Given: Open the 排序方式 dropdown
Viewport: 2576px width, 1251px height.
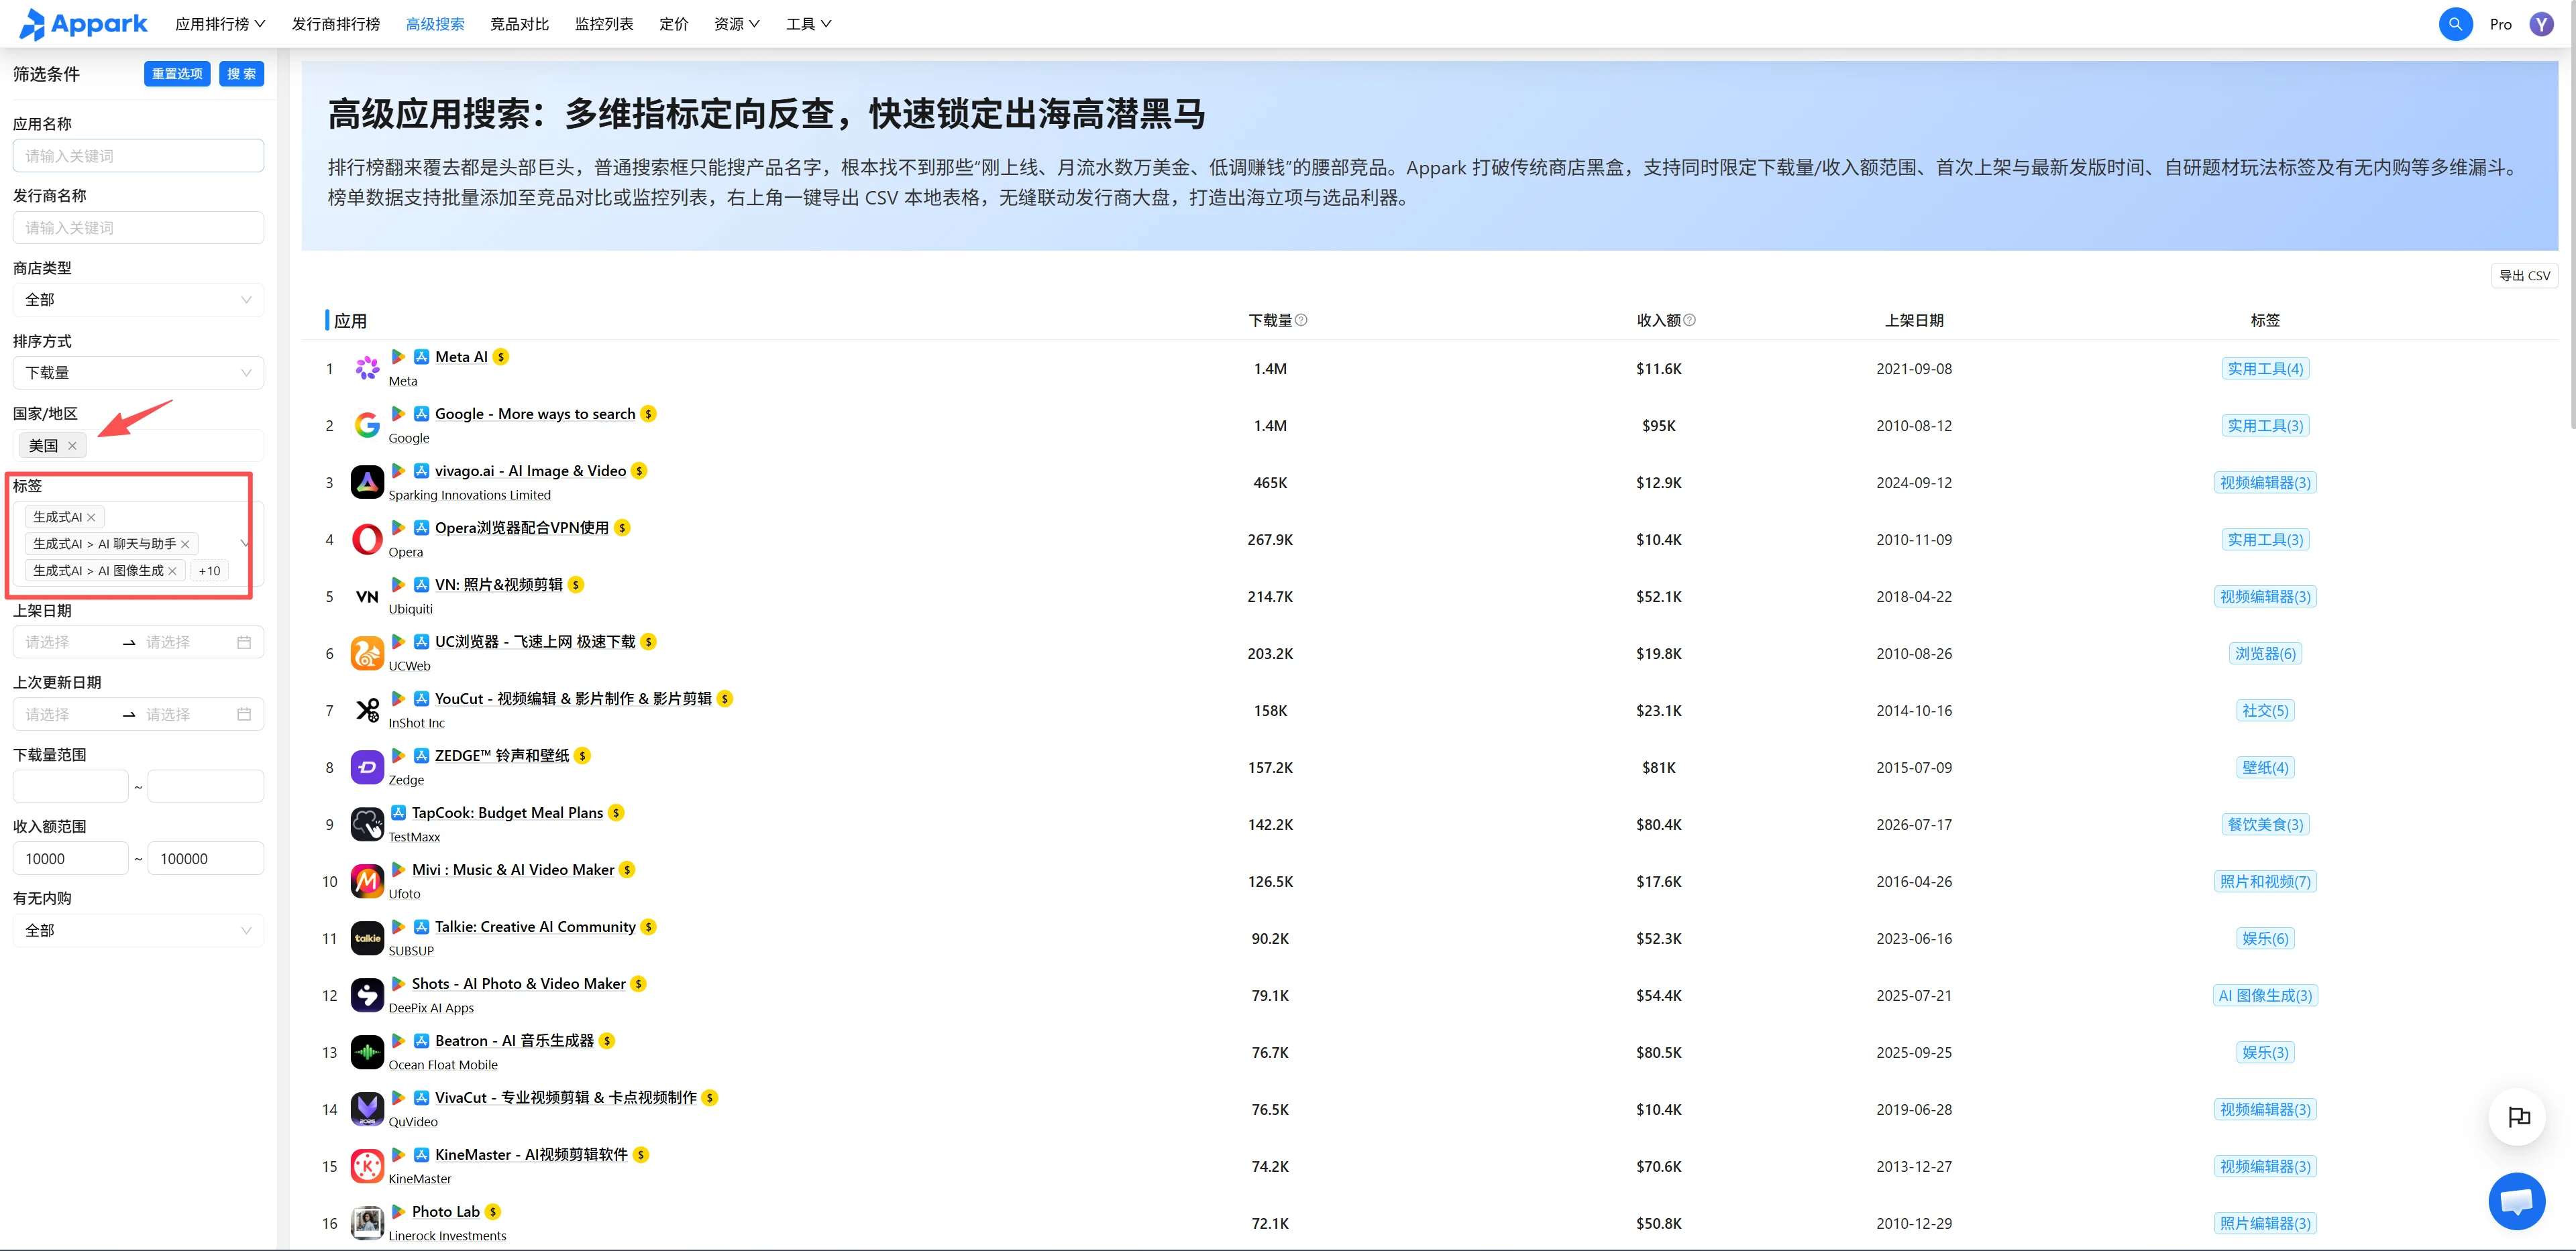Looking at the screenshot, I should tap(138, 373).
